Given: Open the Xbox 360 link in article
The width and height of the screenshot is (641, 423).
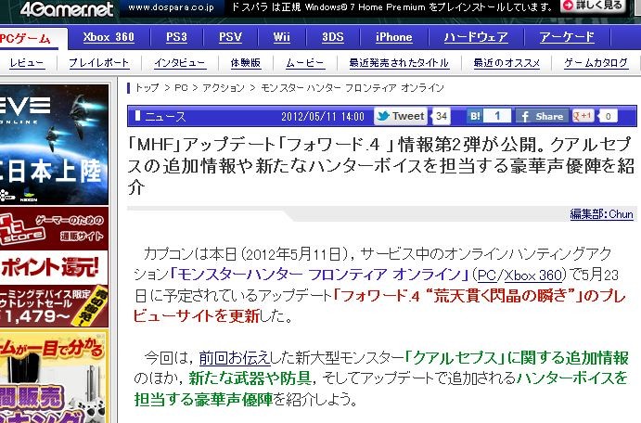Looking at the screenshot, I should [534, 276].
